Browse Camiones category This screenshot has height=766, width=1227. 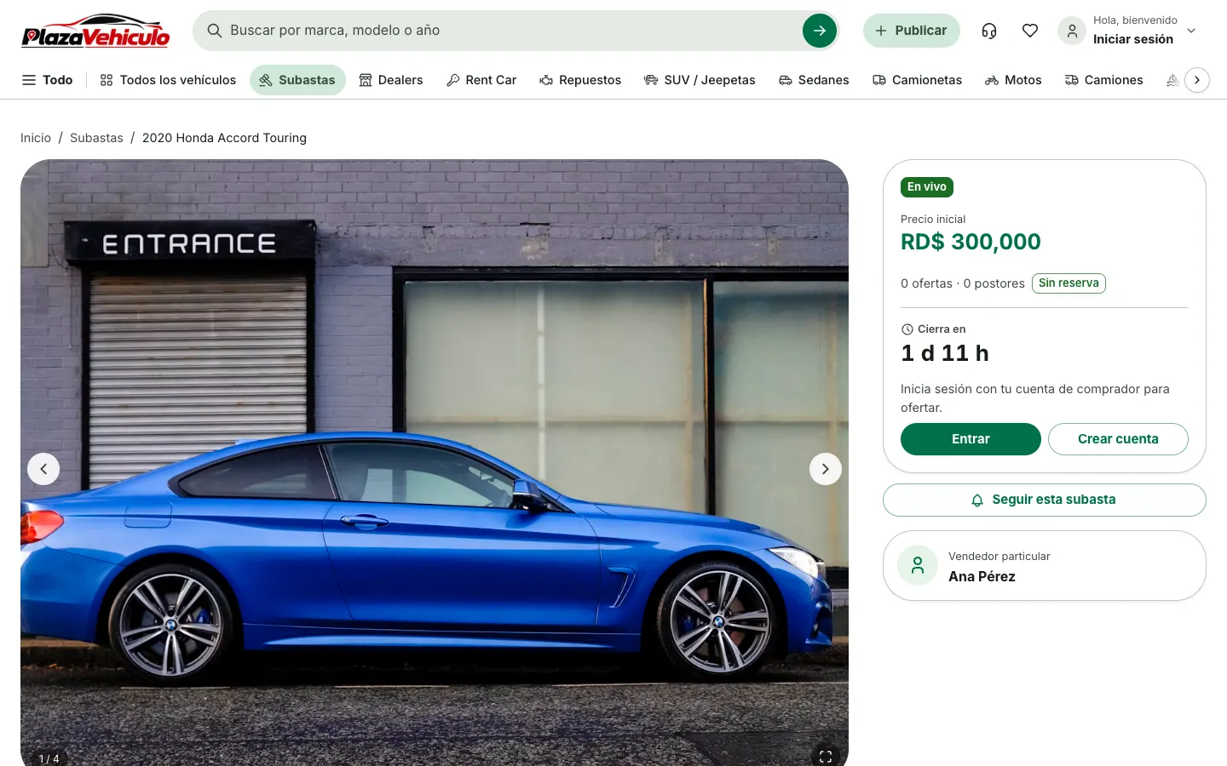(1104, 80)
